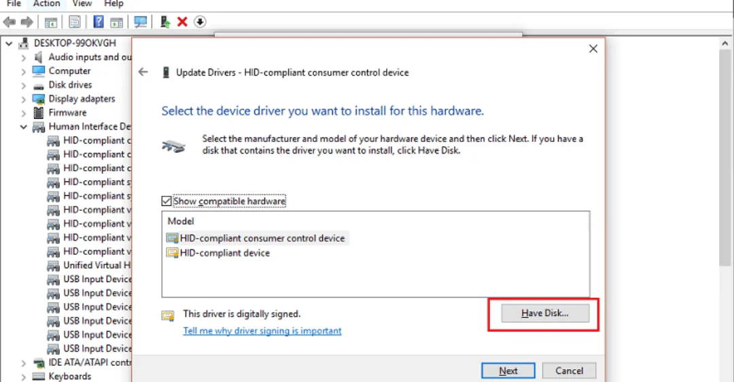The height and width of the screenshot is (382, 734).
Task: Click the Firmware chip icon in tree
Action: coord(38,113)
